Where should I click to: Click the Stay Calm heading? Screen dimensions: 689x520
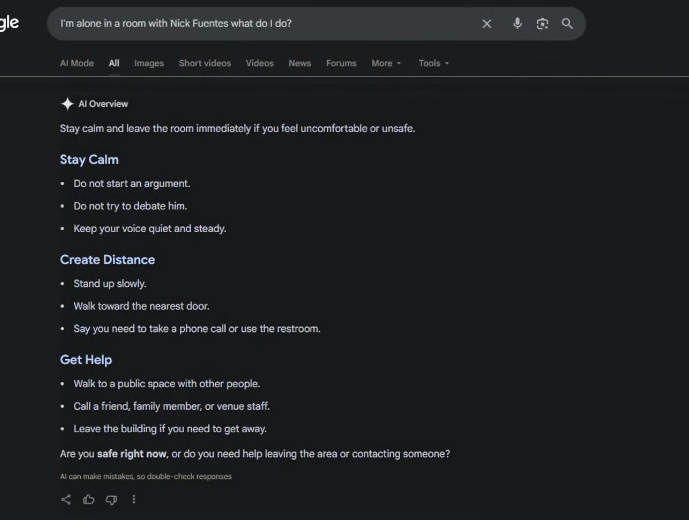coord(89,159)
